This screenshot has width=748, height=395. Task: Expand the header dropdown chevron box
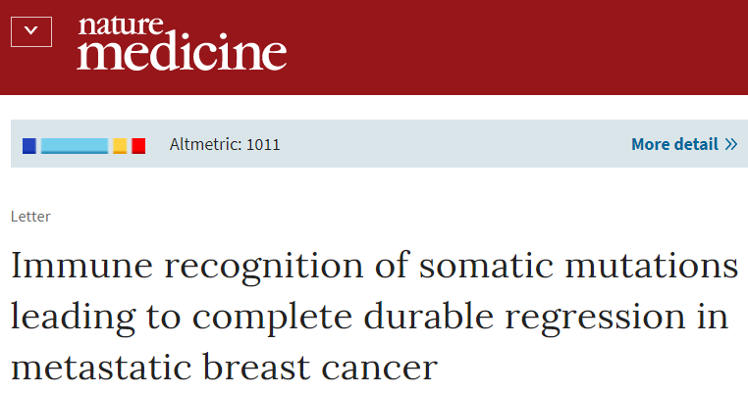[x=31, y=32]
